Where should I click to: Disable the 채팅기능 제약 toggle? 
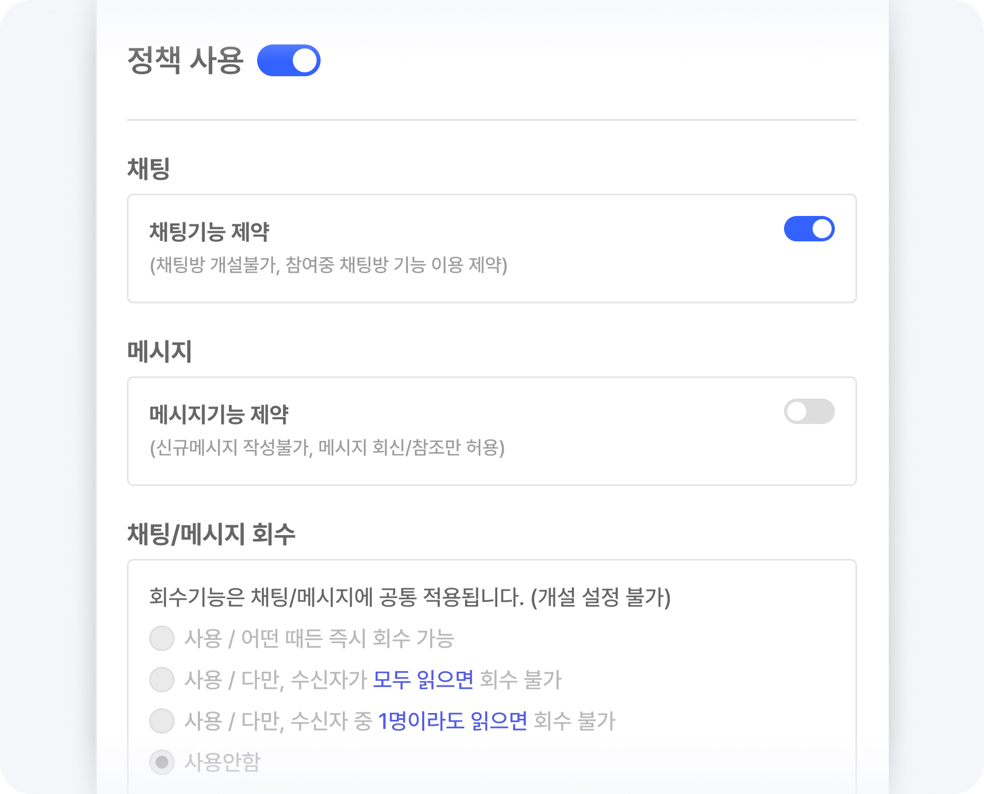(x=809, y=229)
